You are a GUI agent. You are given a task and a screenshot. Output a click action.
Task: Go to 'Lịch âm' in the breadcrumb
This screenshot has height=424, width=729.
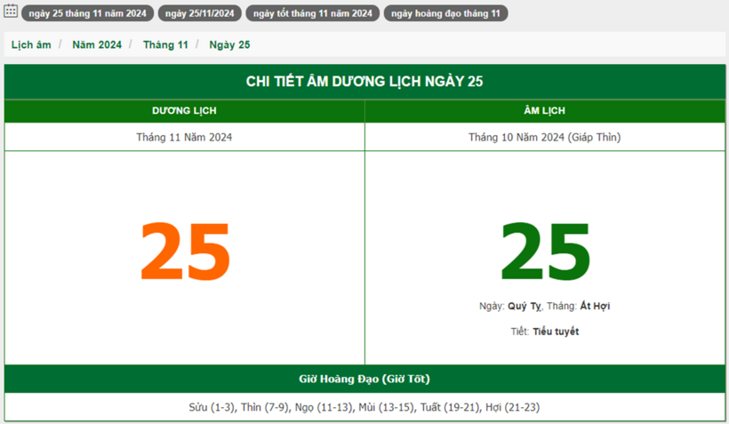click(31, 44)
